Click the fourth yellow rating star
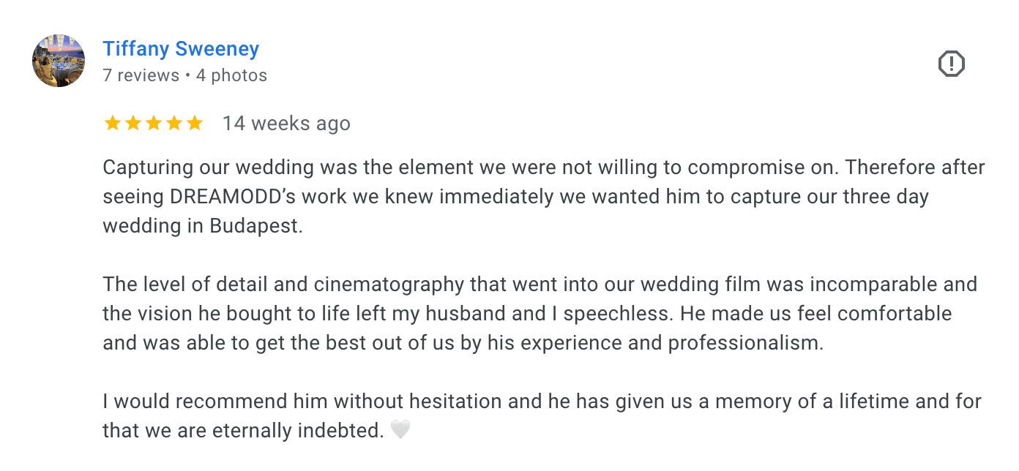The height and width of the screenshot is (471, 1019). [x=173, y=124]
